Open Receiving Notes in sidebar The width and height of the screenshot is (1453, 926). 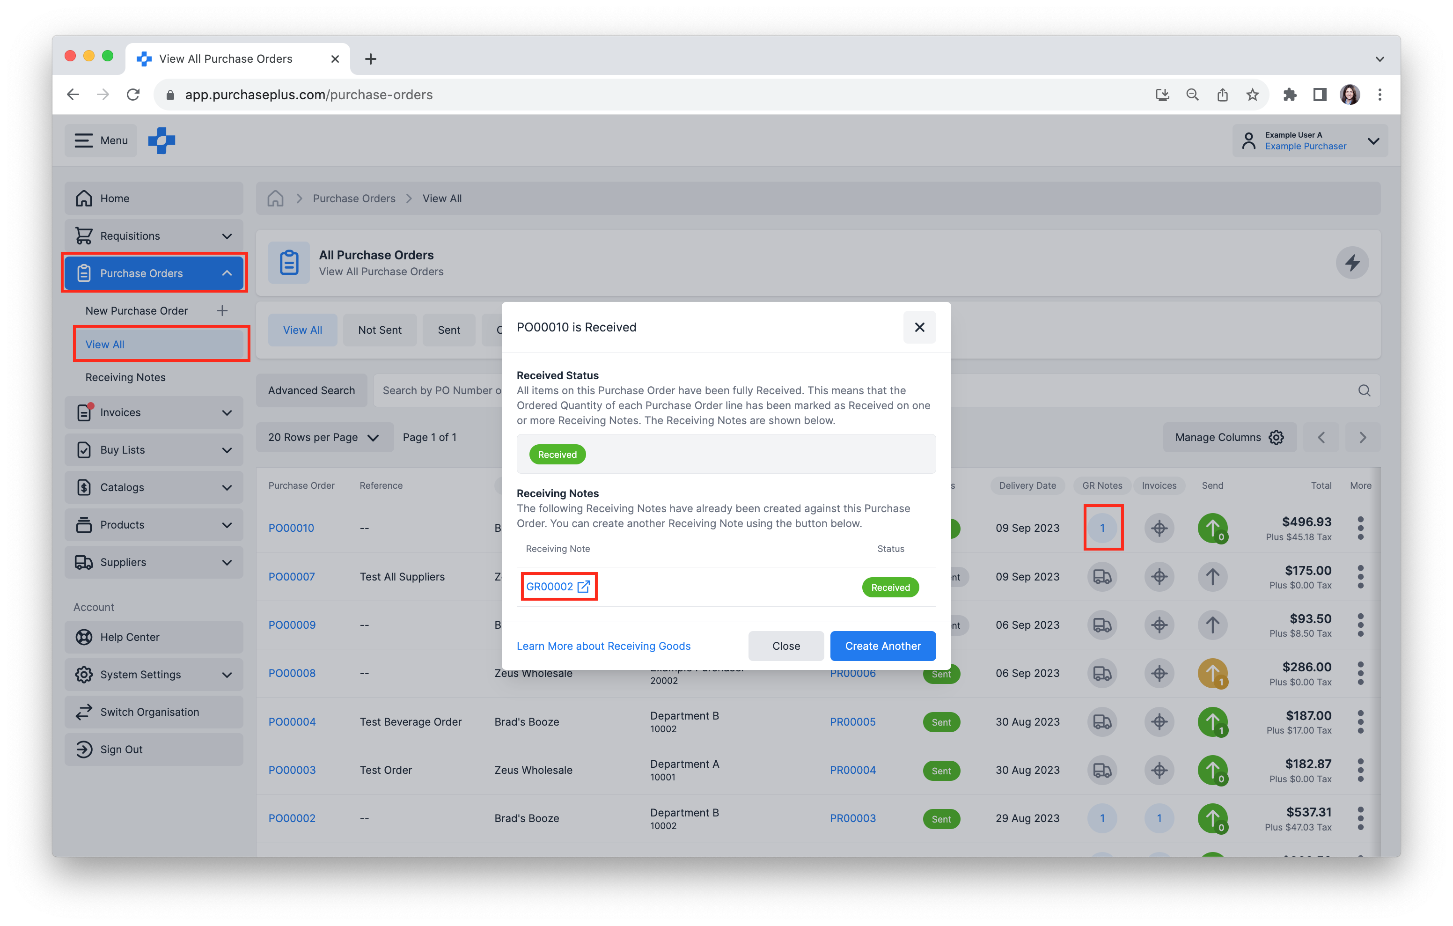pyautogui.click(x=125, y=377)
